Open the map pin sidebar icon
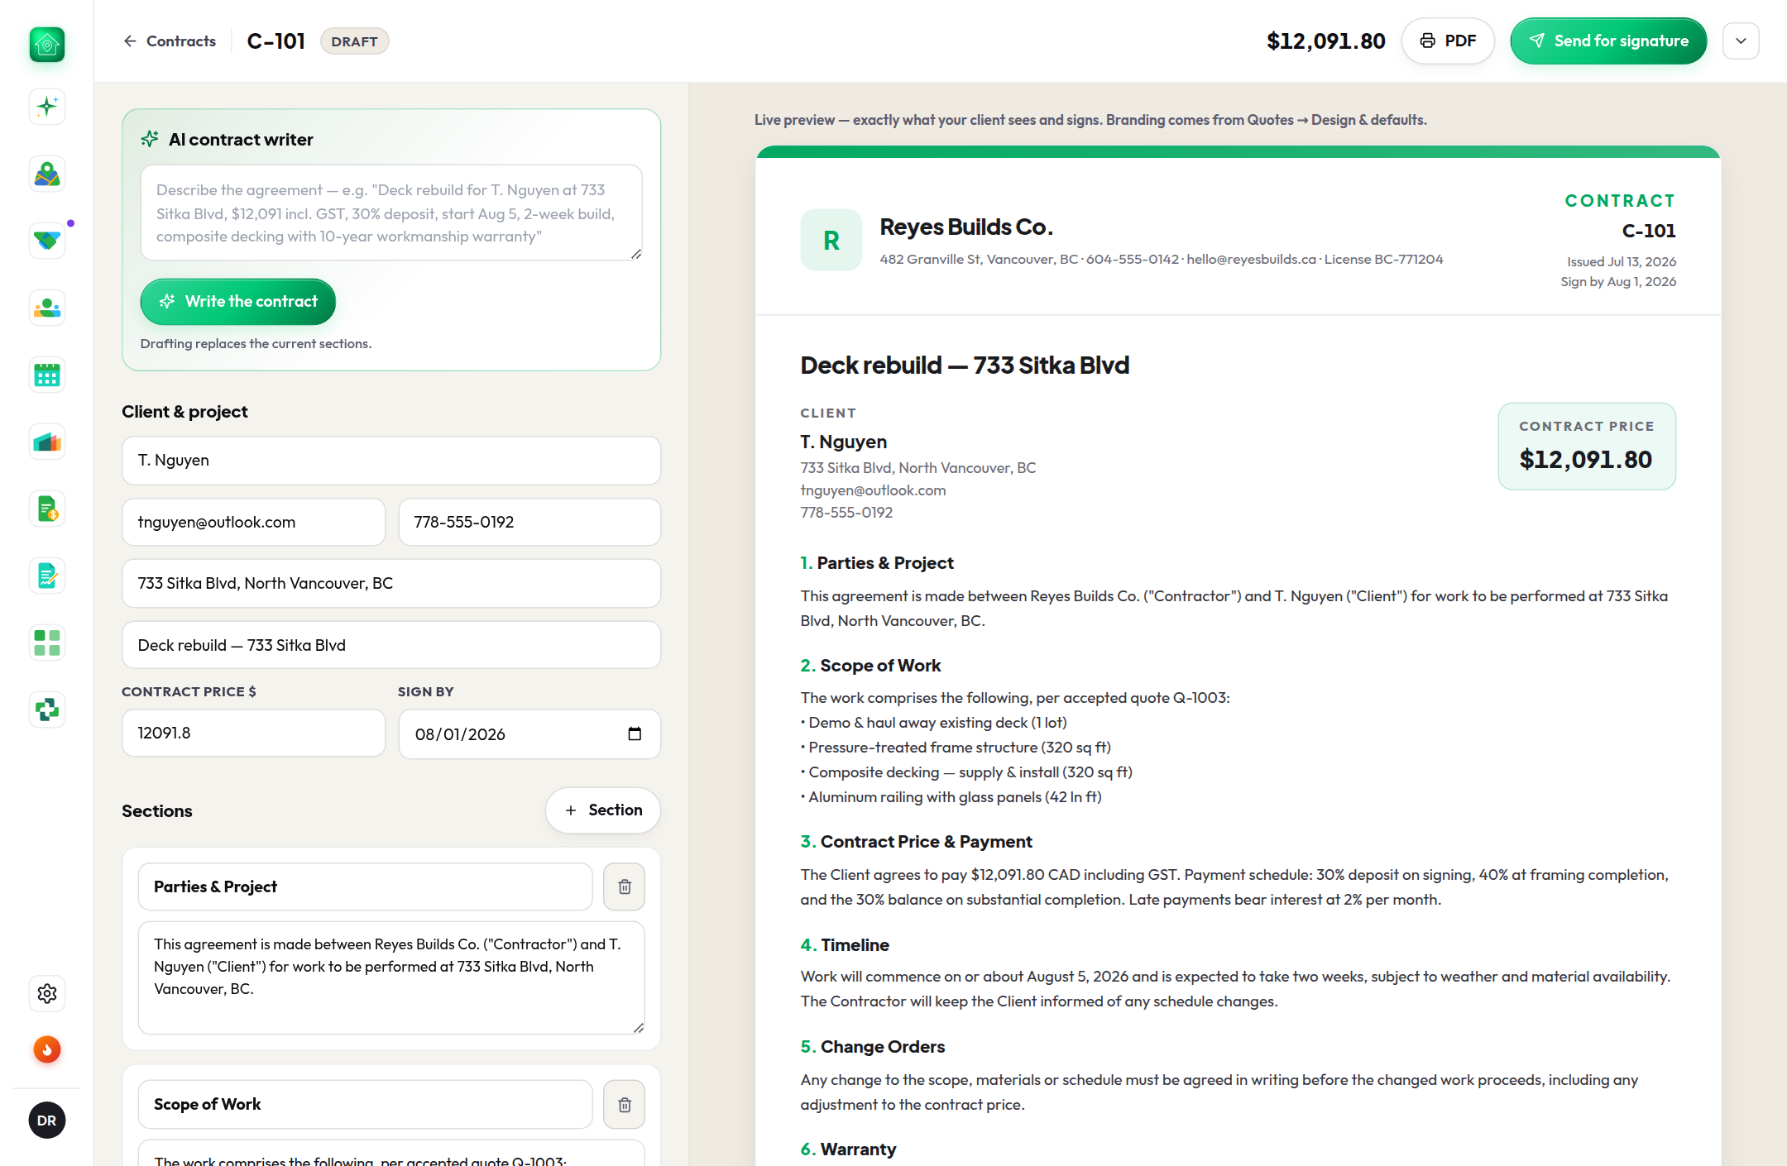The image size is (1787, 1166). 47,174
